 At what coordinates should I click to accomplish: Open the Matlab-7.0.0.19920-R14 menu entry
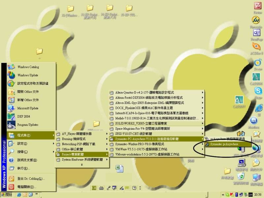coord(156,118)
